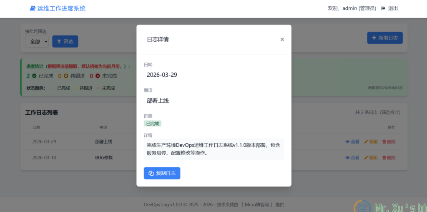View the 2026-03-10 log via 查看

coord(352,157)
